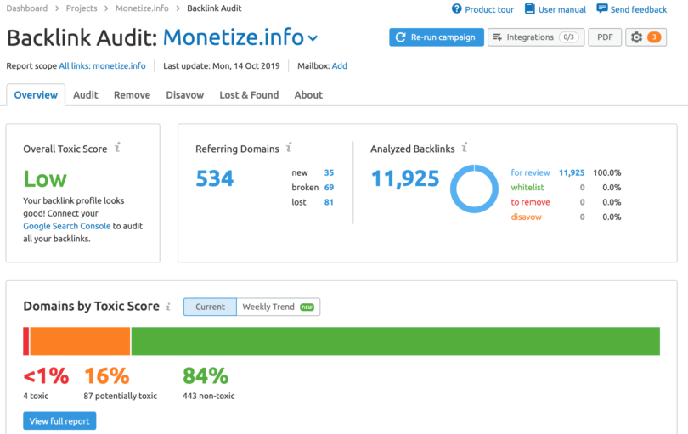Click the 'Last update: Mon, 14 Oct 2019' text

221,66
